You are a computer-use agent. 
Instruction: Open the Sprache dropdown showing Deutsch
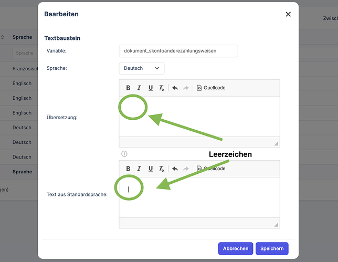(x=142, y=68)
